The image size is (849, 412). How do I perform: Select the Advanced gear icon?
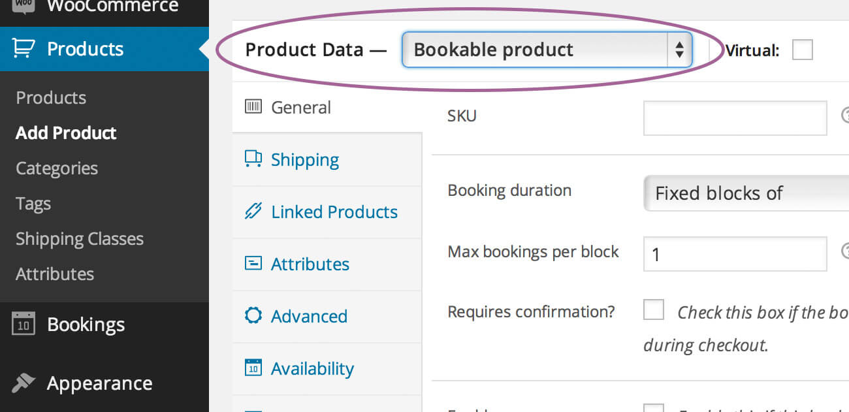[x=253, y=315]
